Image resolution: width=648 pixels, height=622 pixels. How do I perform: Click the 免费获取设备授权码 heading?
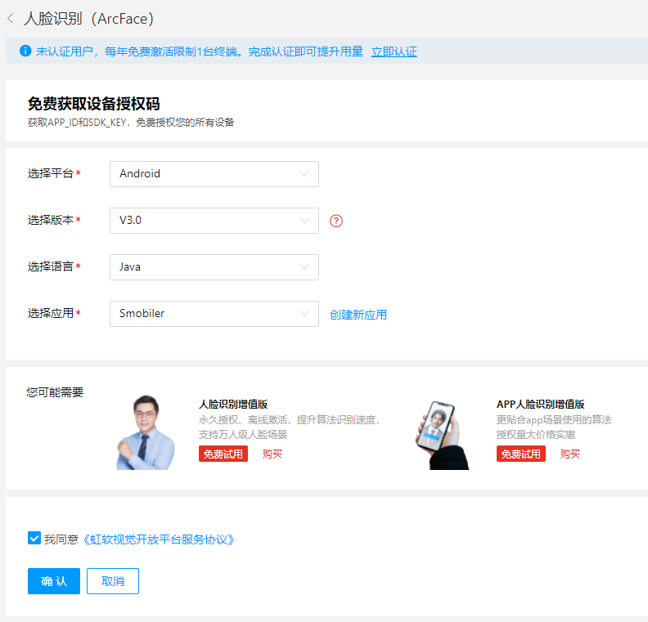pos(94,104)
